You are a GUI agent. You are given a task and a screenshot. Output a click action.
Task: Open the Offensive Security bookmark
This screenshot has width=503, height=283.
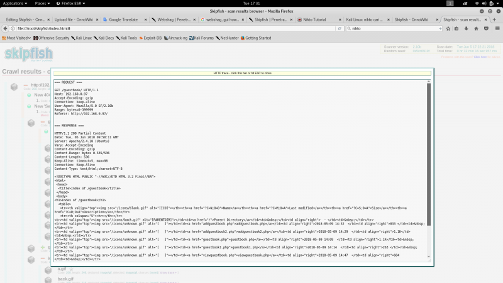[52, 38]
